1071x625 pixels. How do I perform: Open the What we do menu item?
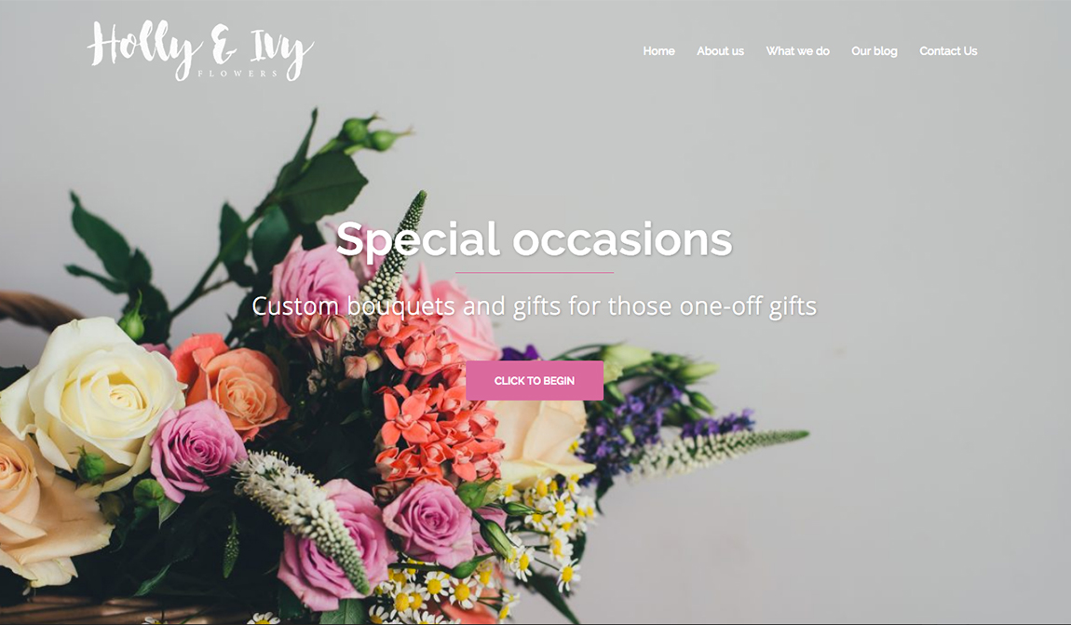pos(797,51)
